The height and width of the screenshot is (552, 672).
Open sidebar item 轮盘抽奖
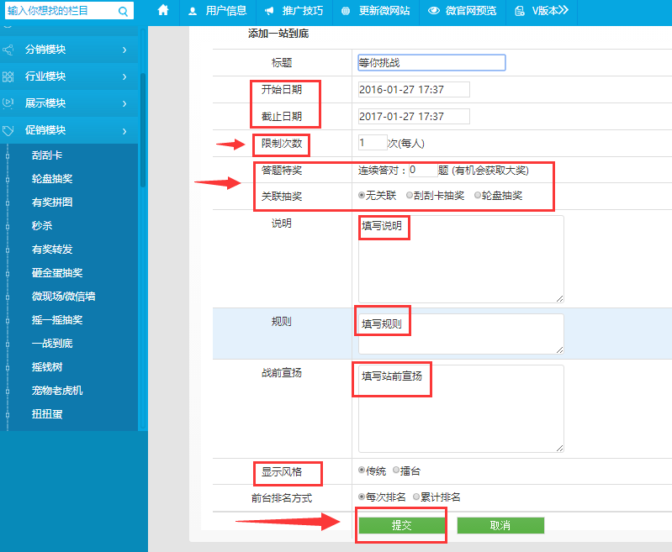coord(52,179)
